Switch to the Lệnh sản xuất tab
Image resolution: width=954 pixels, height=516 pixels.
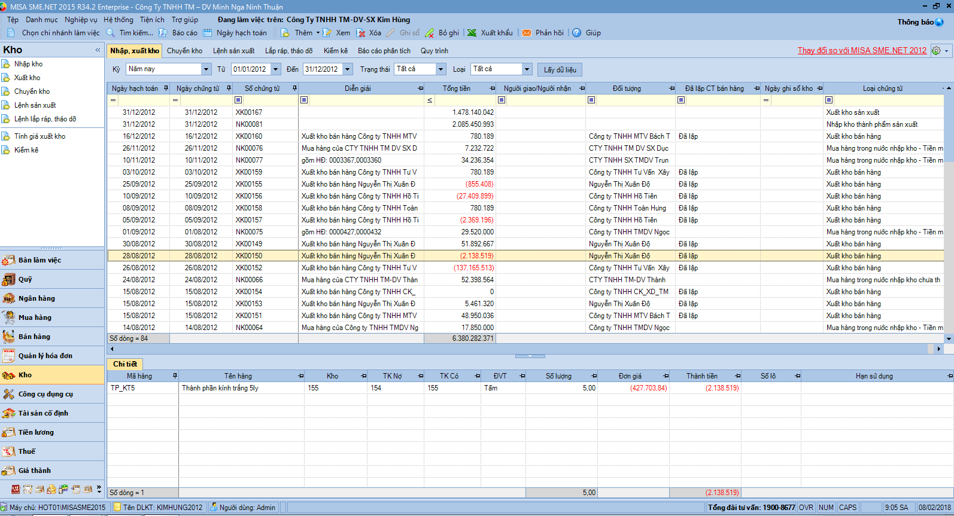[233, 51]
